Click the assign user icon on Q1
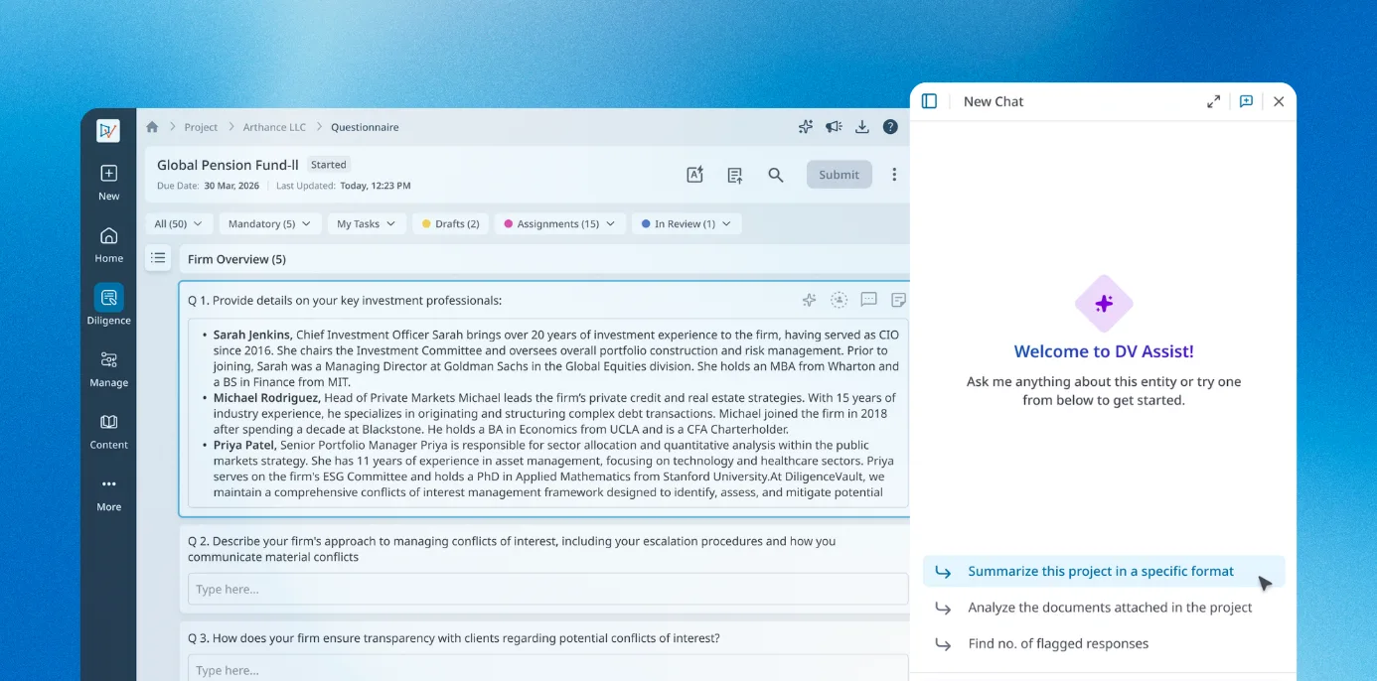Viewport: 1377px width, 681px height. pyautogui.click(x=840, y=300)
